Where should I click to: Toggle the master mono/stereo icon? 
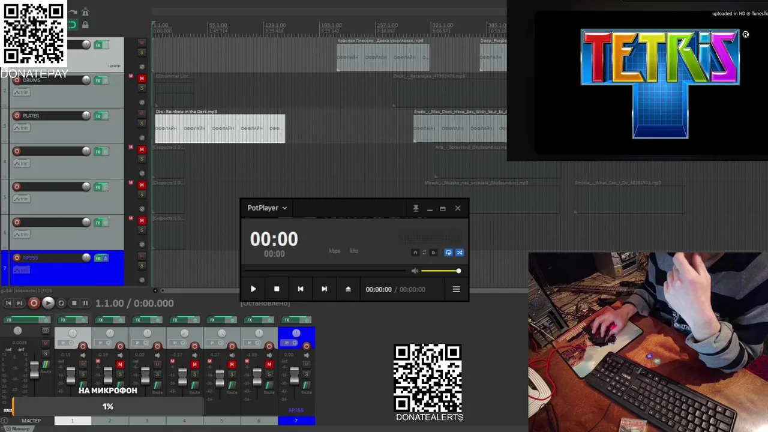(x=46, y=331)
